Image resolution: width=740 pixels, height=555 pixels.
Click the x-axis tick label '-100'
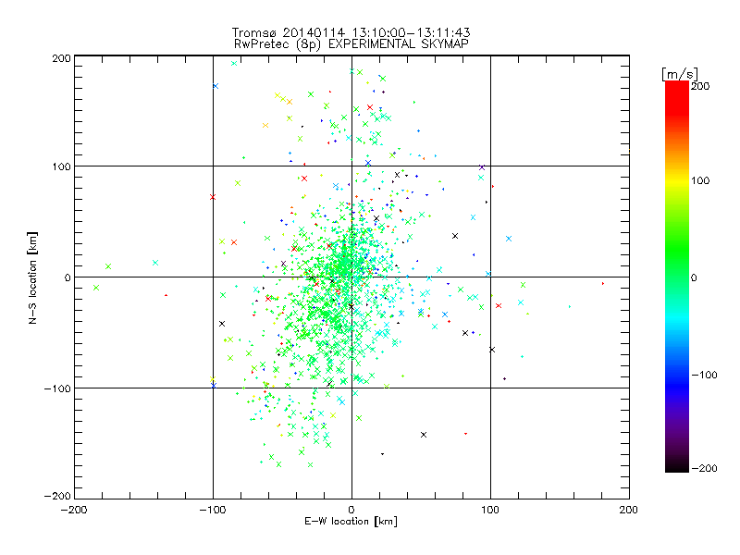pyautogui.click(x=213, y=510)
